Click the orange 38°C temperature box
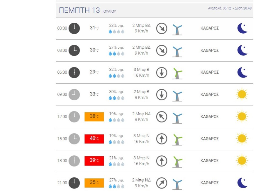 click(x=94, y=116)
